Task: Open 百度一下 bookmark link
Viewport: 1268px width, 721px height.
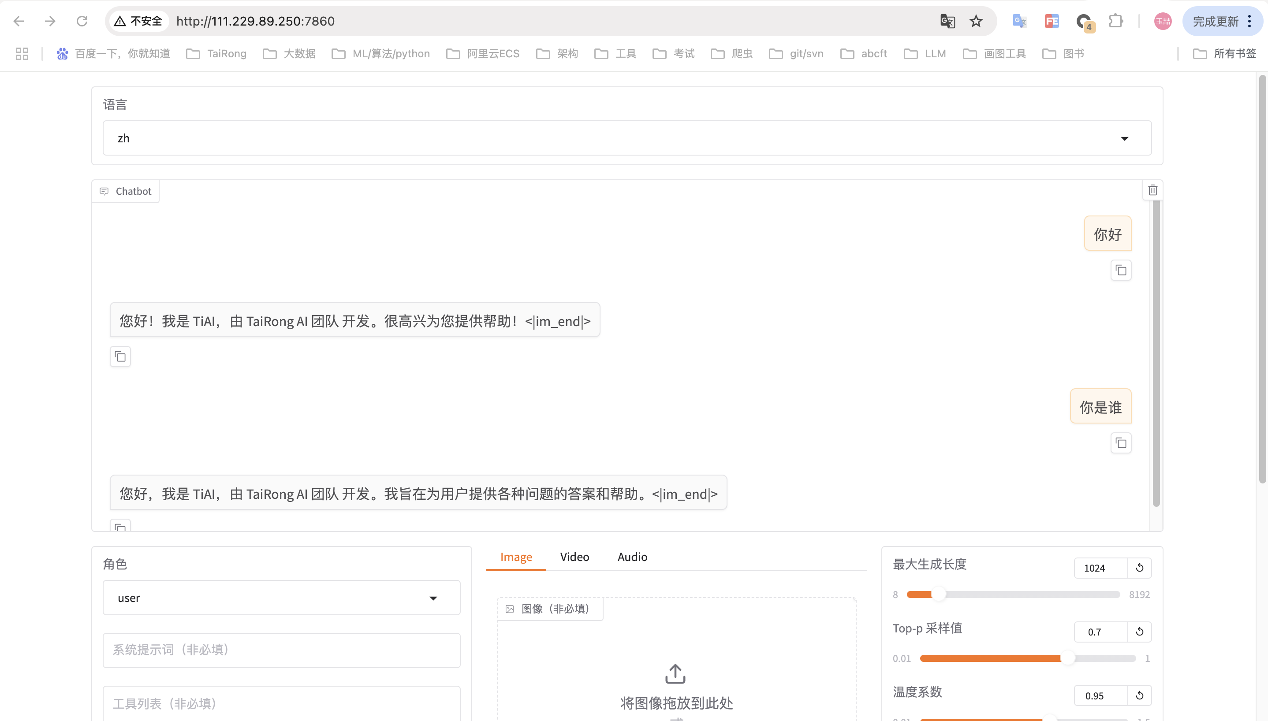Action: point(114,53)
